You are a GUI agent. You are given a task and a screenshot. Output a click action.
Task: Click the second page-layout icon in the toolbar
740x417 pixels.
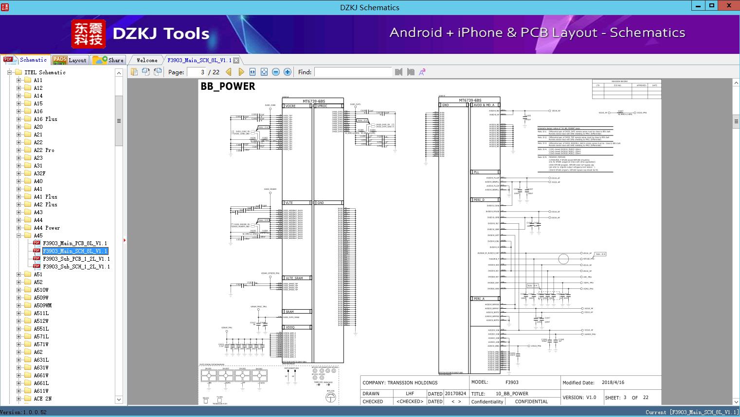[146, 72]
